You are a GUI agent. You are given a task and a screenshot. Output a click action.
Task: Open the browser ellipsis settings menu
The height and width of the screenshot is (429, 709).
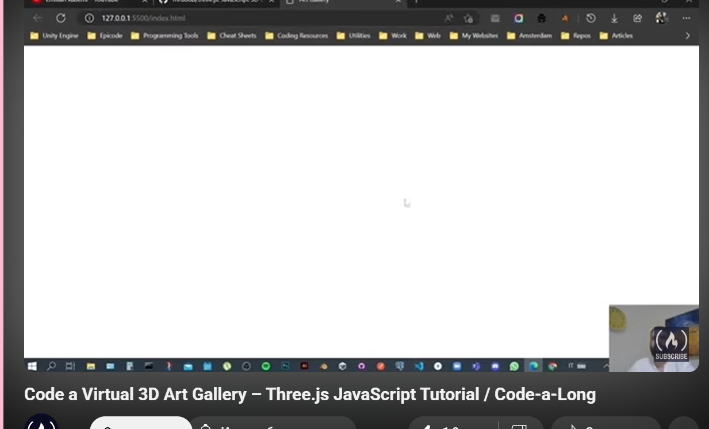click(687, 18)
